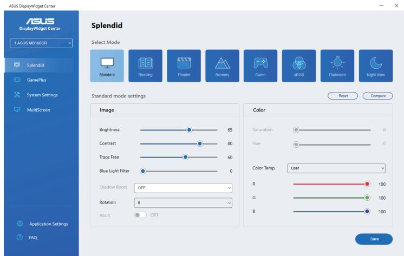Click the red R slider handle
The height and width of the screenshot is (256, 404).
(x=367, y=184)
